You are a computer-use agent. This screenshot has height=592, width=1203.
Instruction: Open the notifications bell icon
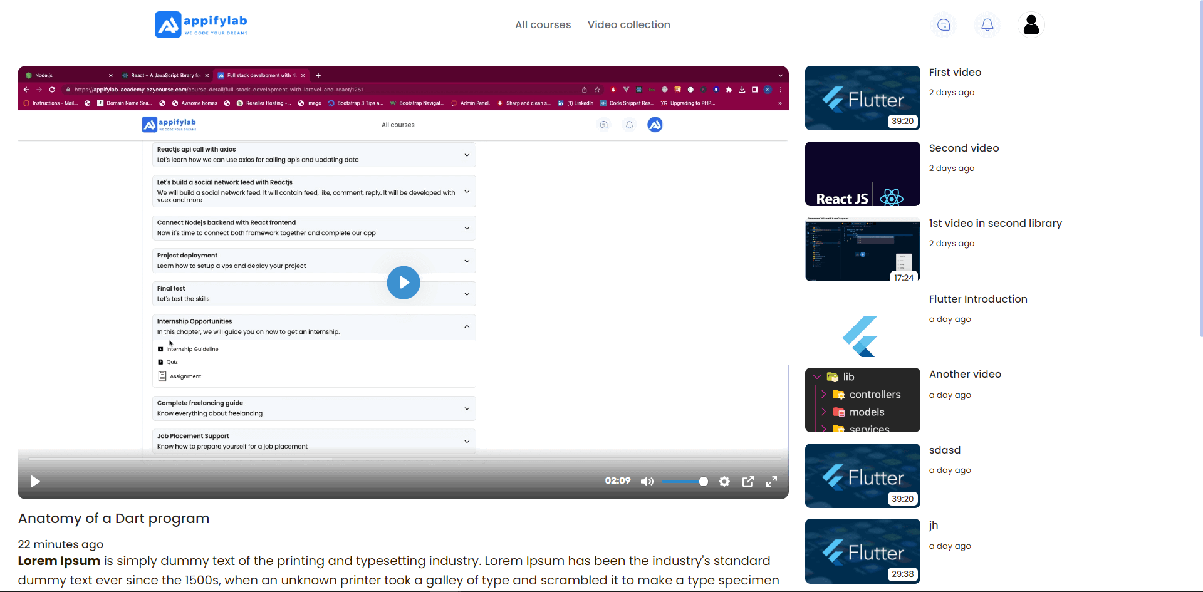pos(987,25)
